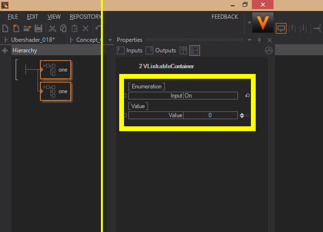
Task: Toggle the Outputs filter in Properties
Action: click(x=161, y=50)
